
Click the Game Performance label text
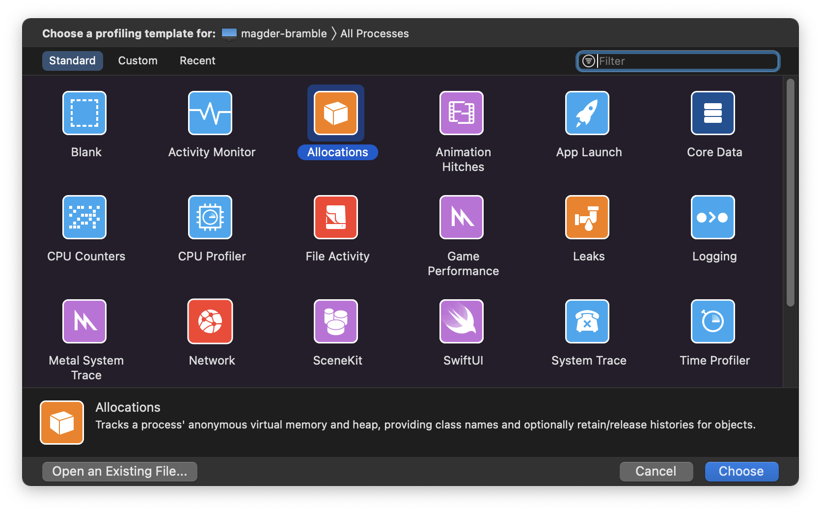click(464, 264)
